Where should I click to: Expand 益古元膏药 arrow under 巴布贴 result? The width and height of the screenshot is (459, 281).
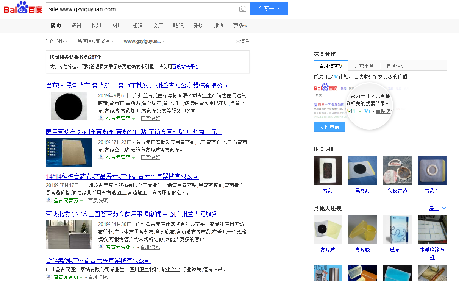tap(133, 119)
